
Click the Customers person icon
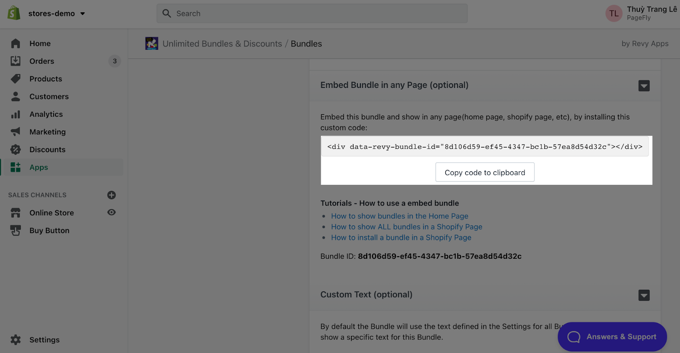[16, 96]
